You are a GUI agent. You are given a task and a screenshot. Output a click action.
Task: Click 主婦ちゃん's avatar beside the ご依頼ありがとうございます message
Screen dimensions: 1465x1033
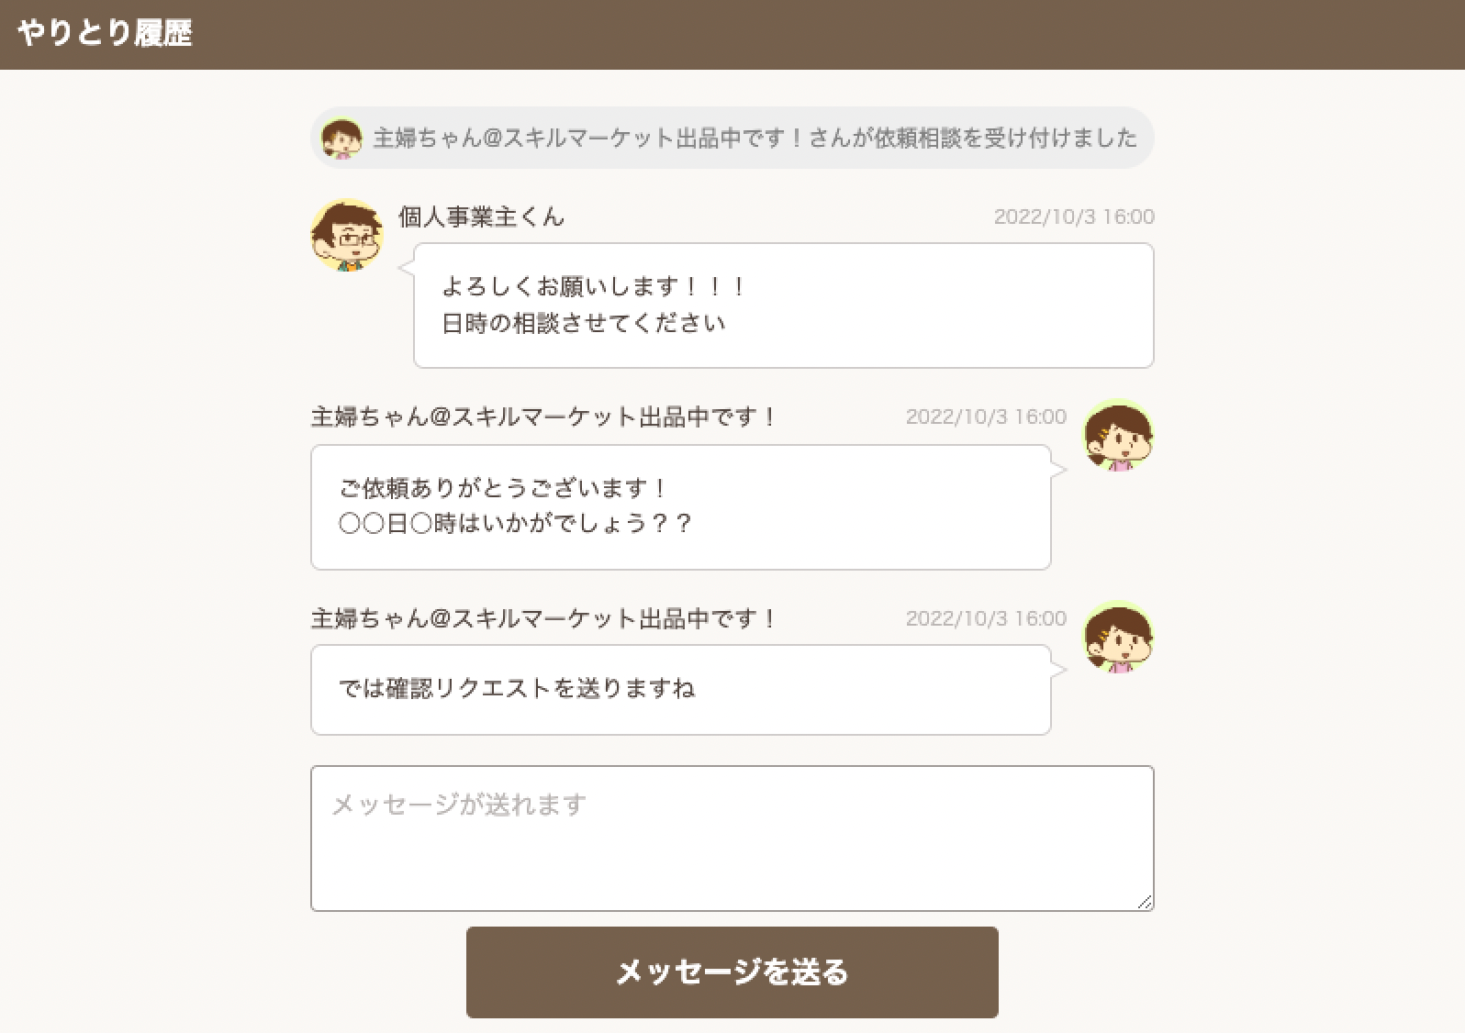tap(1118, 436)
